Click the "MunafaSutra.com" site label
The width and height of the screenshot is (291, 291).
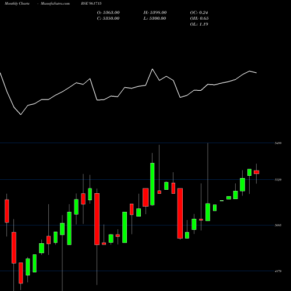point(55,3)
